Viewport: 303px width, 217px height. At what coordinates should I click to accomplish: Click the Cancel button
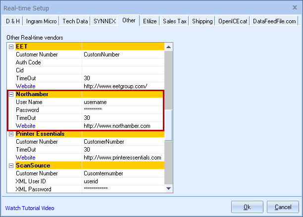[x=283, y=207]
